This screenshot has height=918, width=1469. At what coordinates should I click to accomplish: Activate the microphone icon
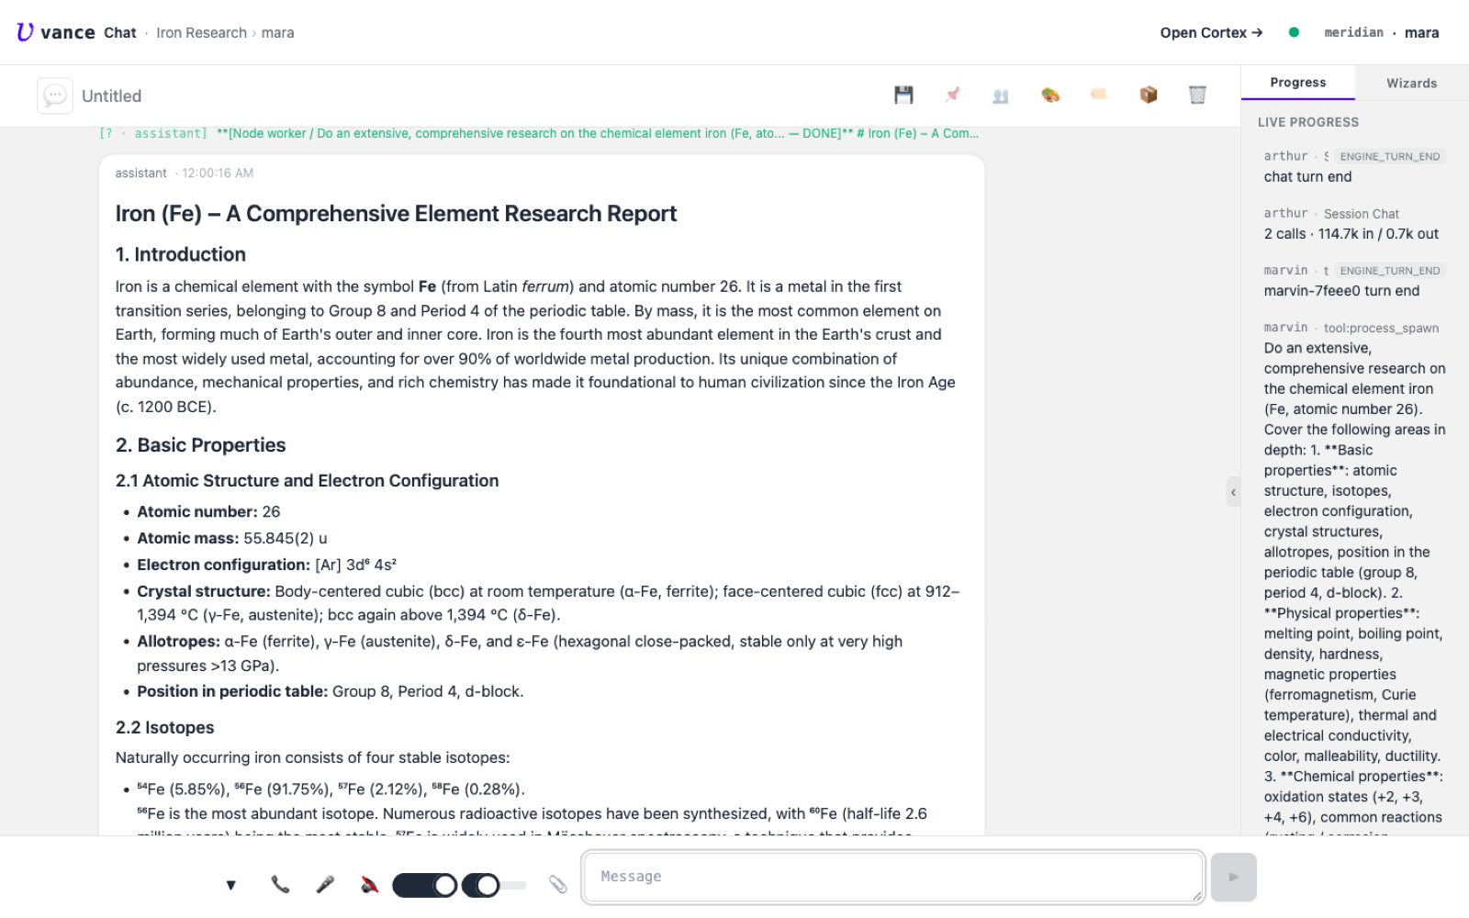click(325, 884)
